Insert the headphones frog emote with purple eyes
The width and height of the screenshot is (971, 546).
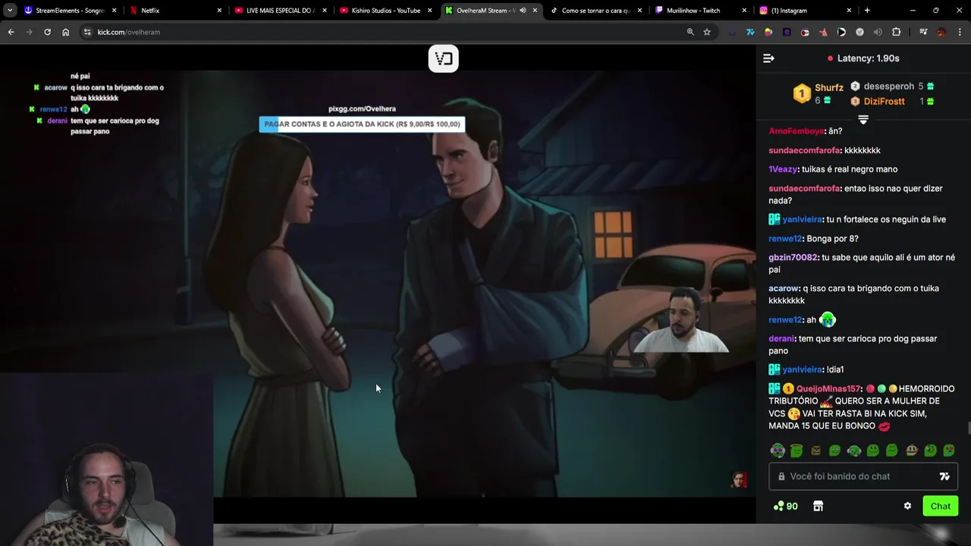pyautogui.click(x=778, y=450)
